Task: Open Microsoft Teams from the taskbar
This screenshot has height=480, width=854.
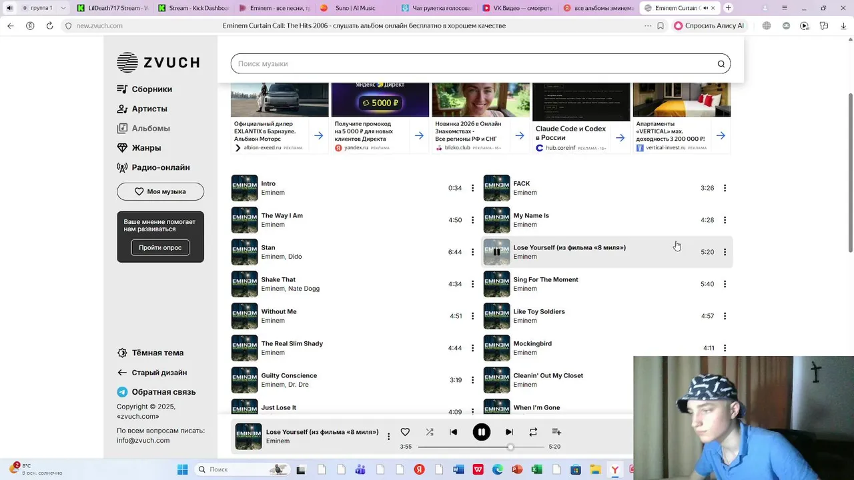Action: 361,469
